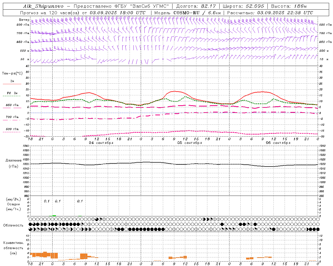Click the '500 гПа' dotted-line temperature legend entry

pos(12,129)
